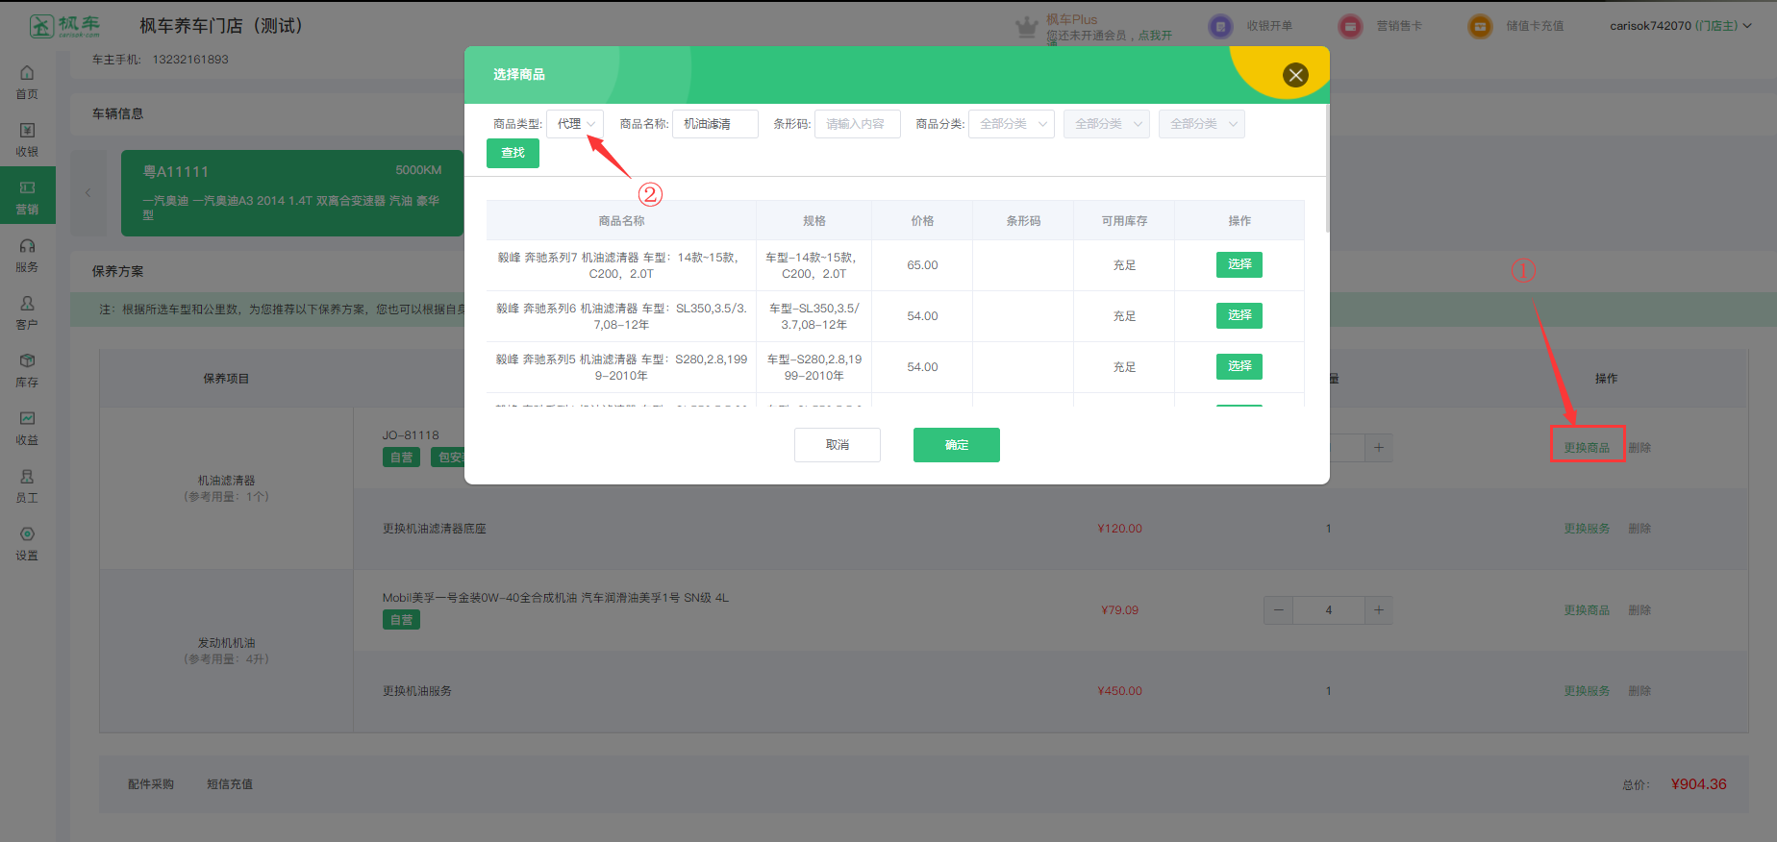Screen dimensions: 1777x842
Task: Select vehicle card 粤A11111
Action: click(x=292, y=193)
